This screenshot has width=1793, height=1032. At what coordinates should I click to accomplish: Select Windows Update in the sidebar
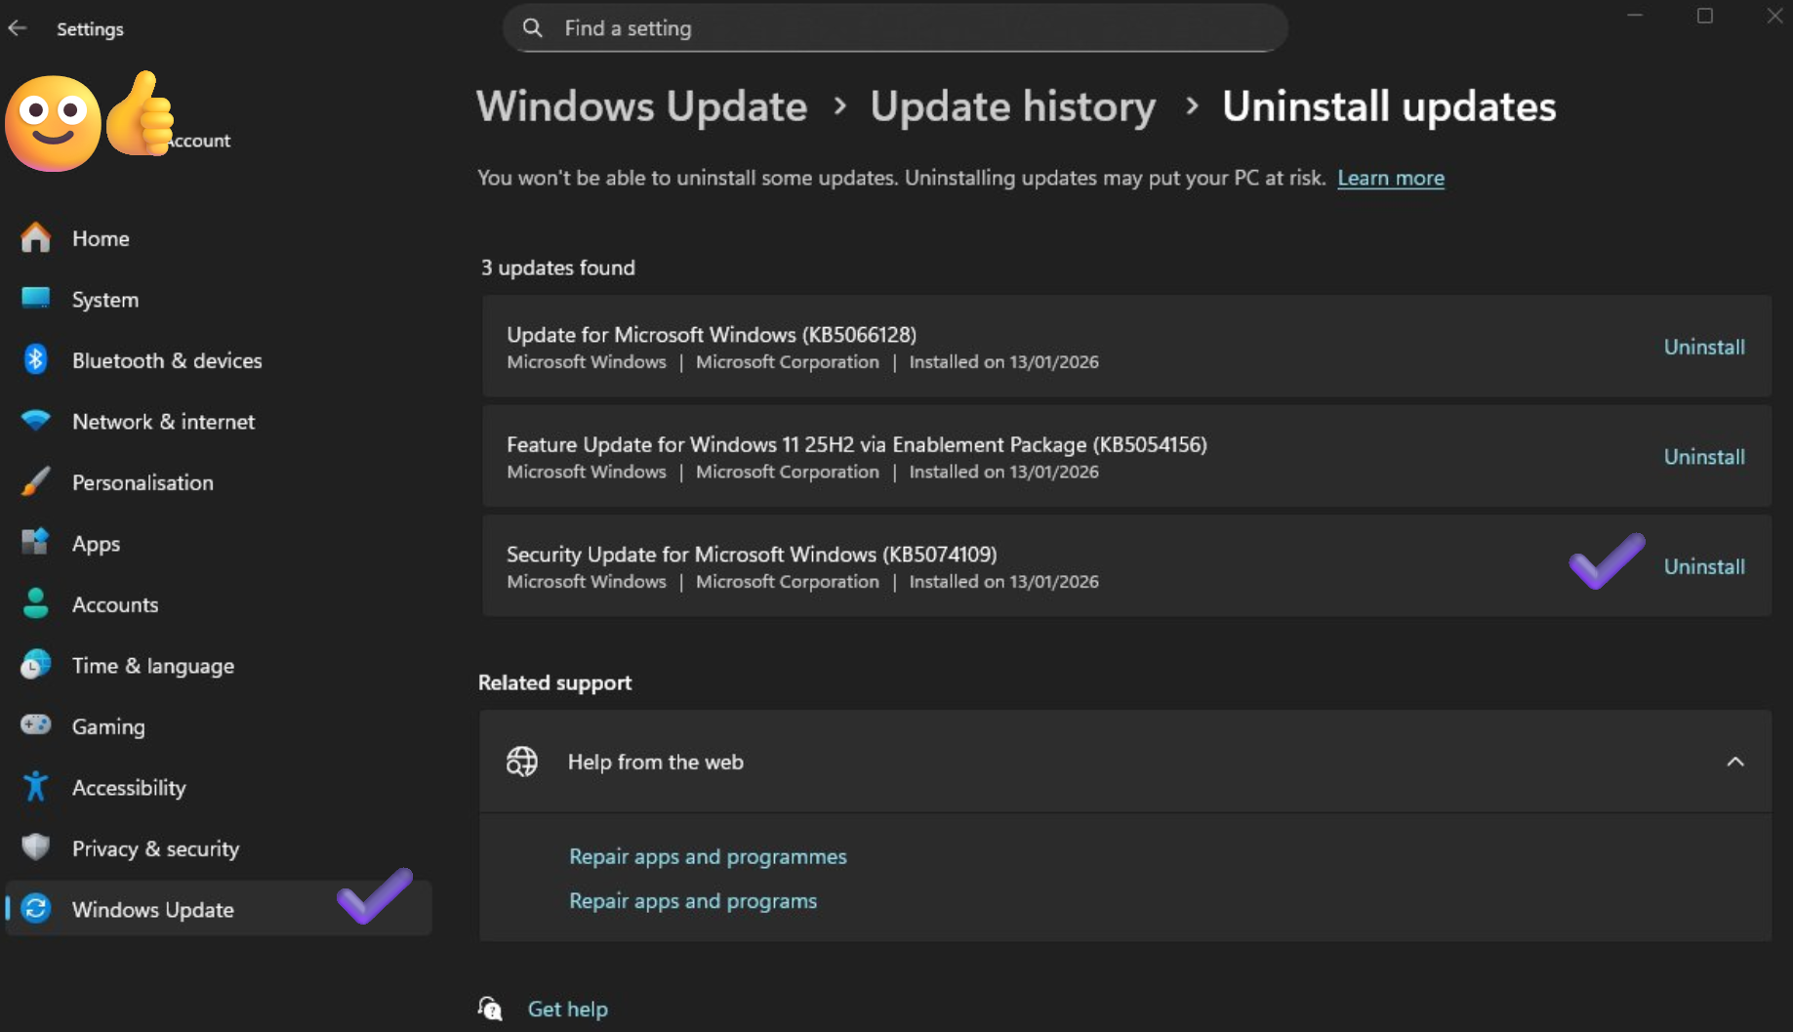point(151,909)
